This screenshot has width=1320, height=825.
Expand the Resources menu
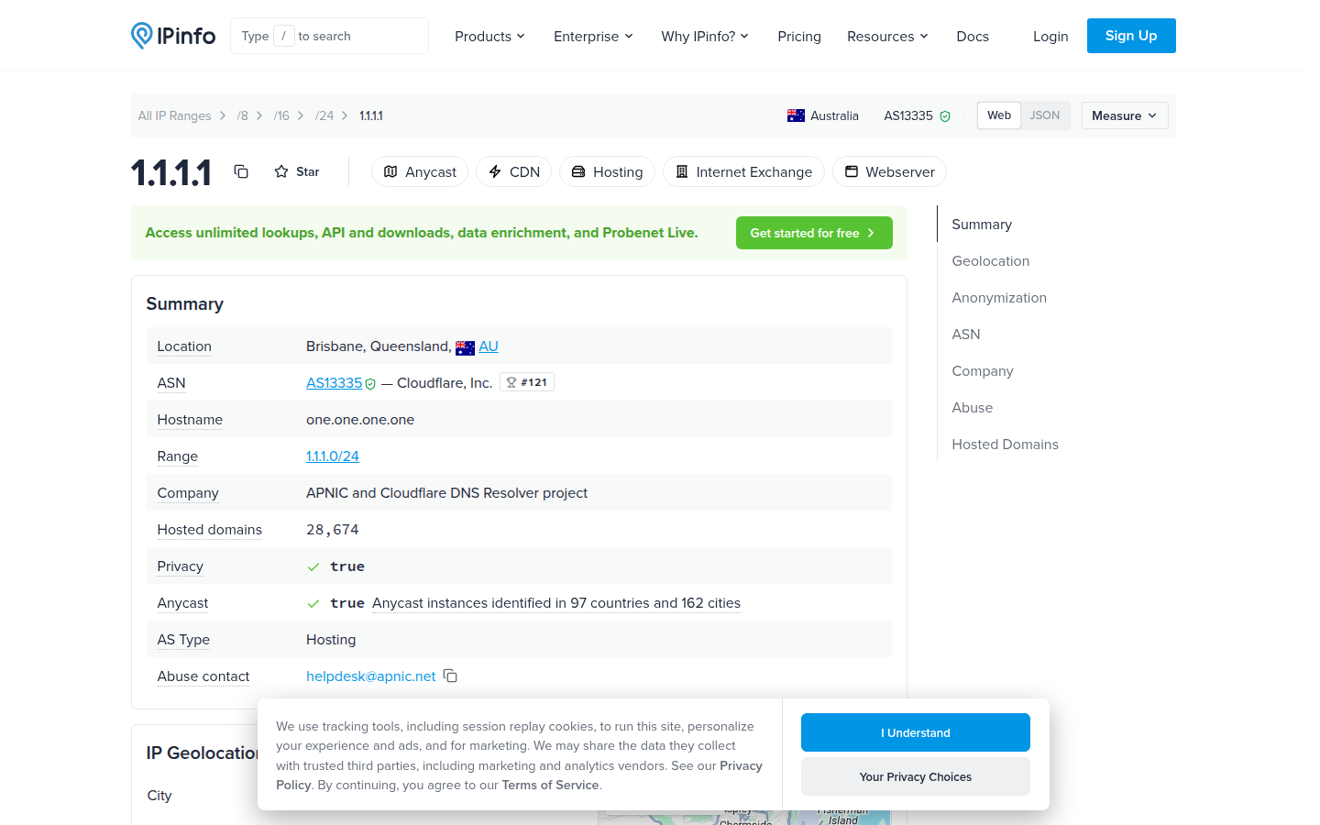coord(887,36)
